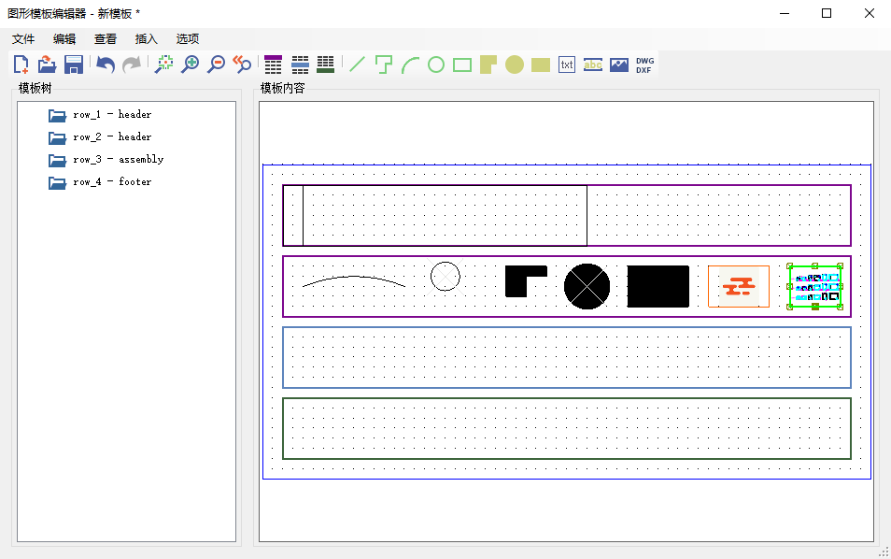Insert a content row with blue-band table icon
Screen dimensions: 891x559
tap(300, 64)
